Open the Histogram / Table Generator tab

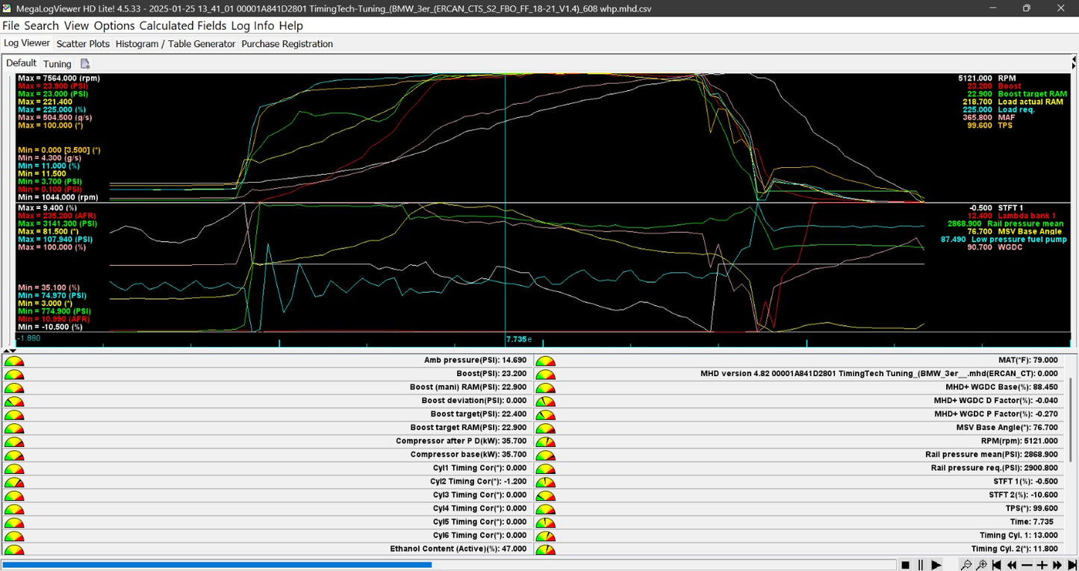175,44
